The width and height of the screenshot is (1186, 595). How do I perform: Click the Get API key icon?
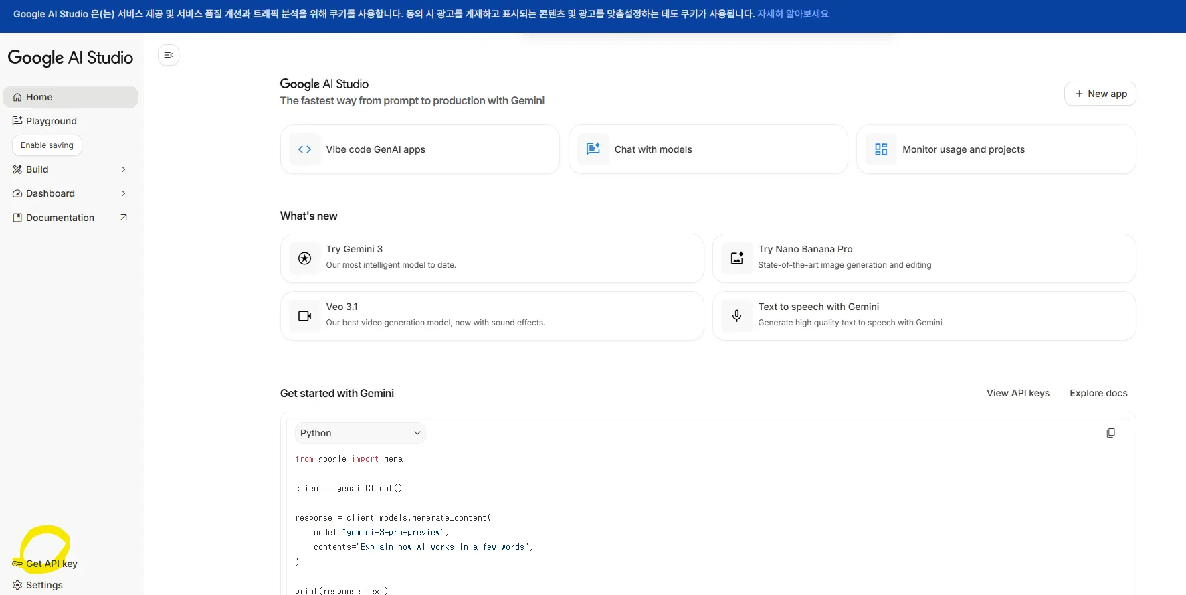click(17, 564)
